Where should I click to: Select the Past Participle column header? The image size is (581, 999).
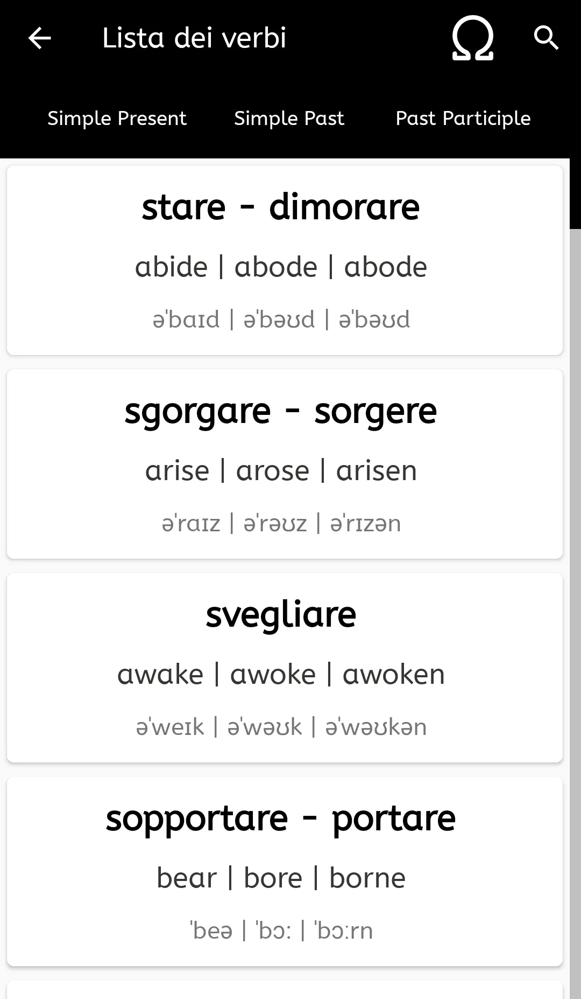[463, 118]
